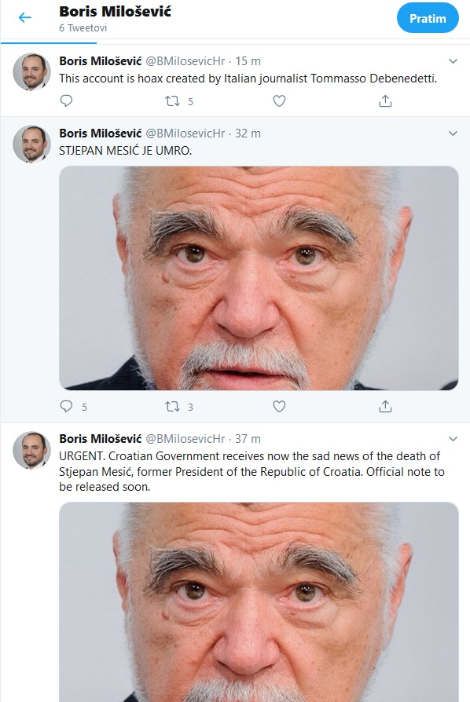470x702 pixels.
Task: Click the Twitter bird-style share arrow on second tweet
Action: (x=384, y=406)
